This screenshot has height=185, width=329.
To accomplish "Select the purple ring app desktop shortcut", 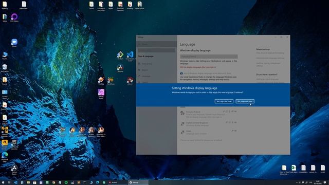I will [x=14, y=17].
